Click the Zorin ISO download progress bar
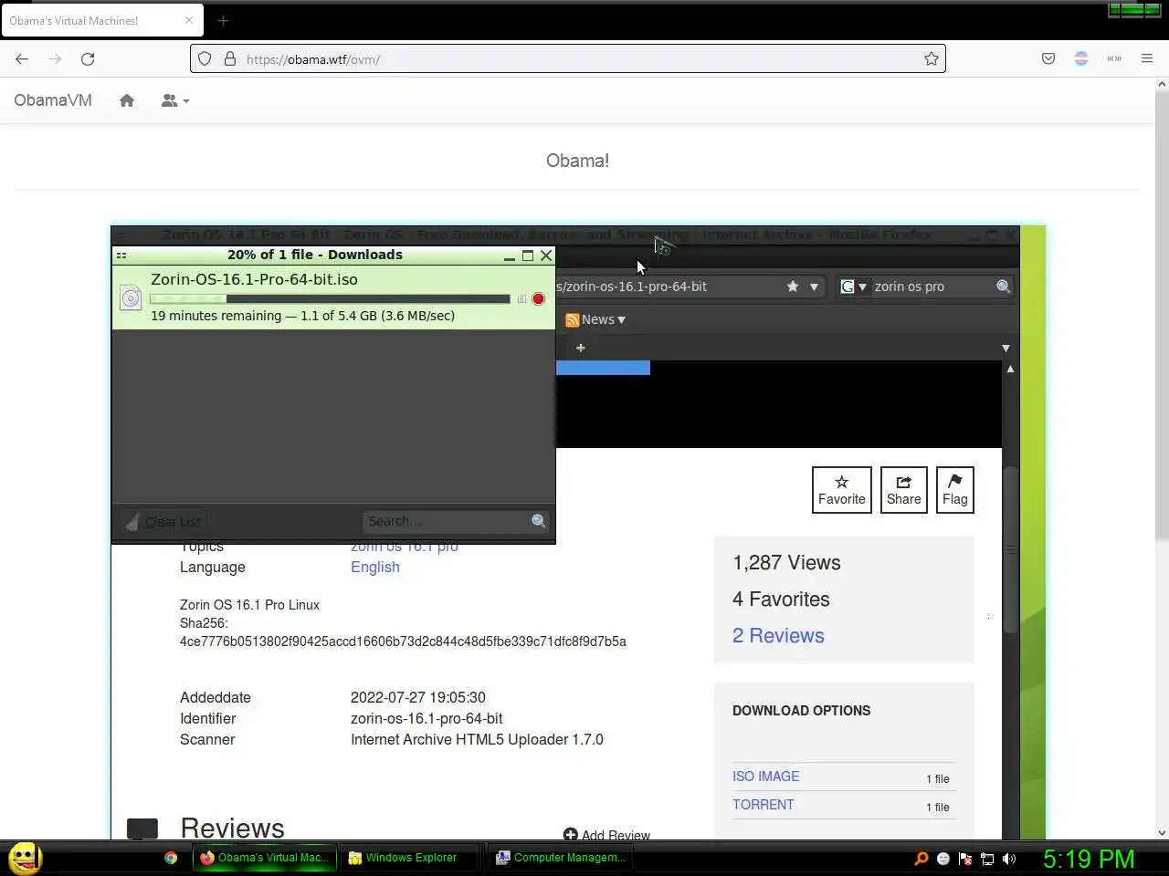The height and width of the screenshot is (876, 1169). click(330, 298)
